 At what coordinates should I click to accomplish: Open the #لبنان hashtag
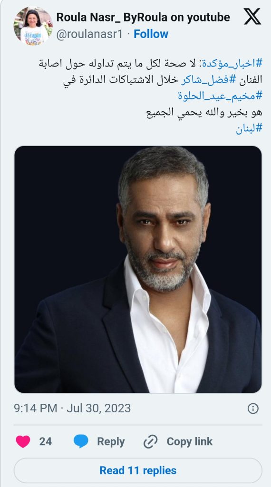point(249,128)
